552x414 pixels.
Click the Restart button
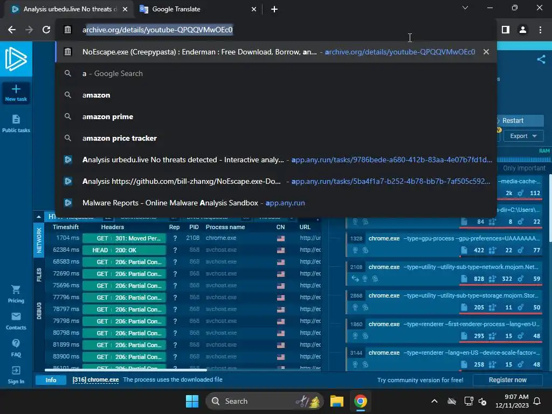(520, 120)
